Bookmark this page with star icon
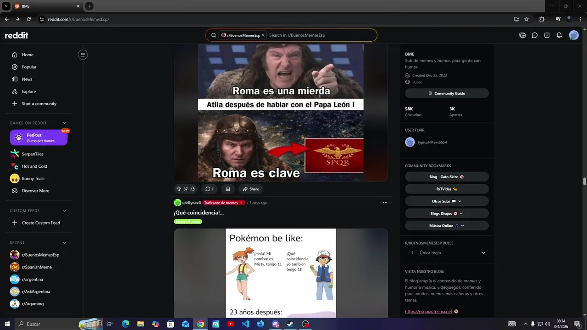 (x=526, y=19)
